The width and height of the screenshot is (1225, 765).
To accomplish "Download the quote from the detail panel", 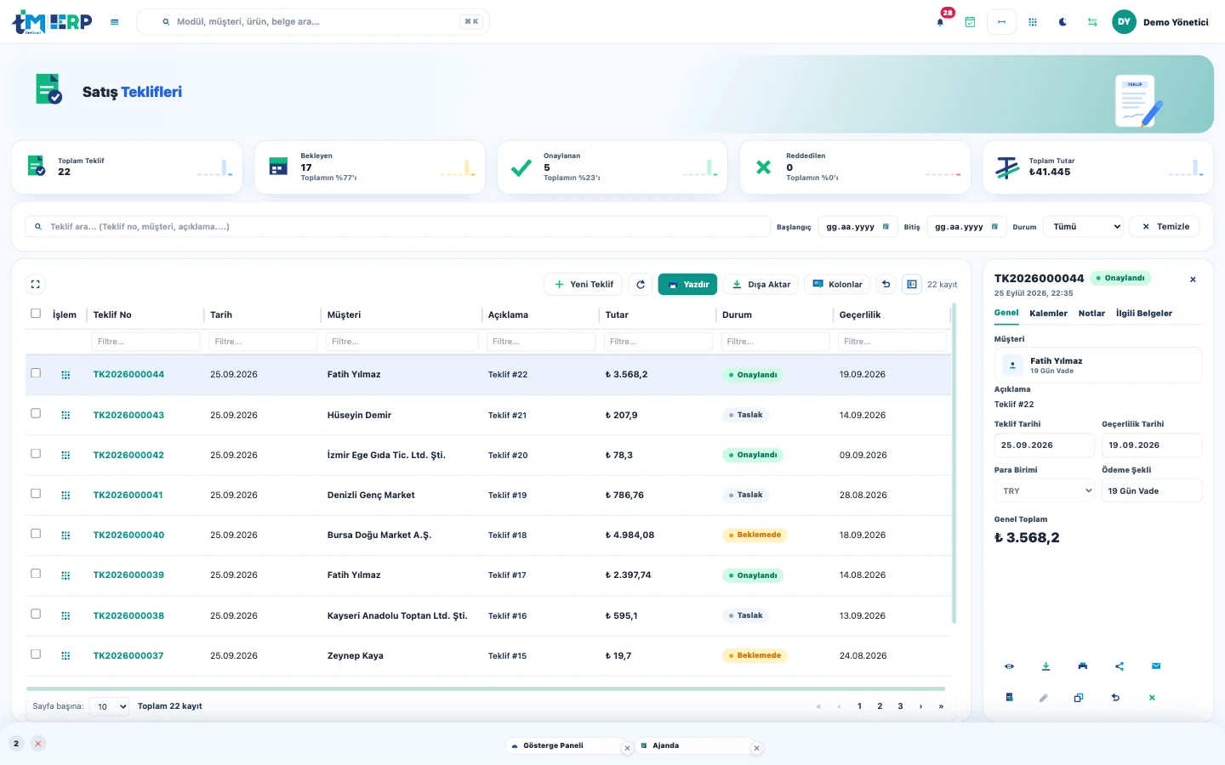I will click(x=1046, y=666).
